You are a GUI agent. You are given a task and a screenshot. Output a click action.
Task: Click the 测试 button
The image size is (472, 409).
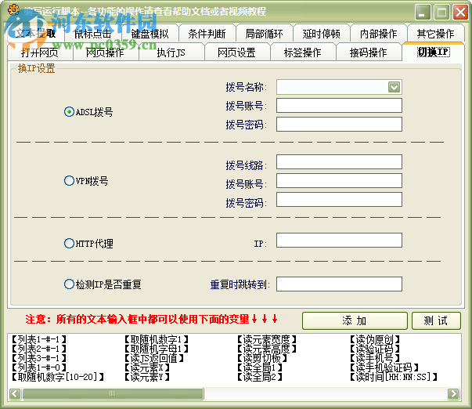[436, 320]
